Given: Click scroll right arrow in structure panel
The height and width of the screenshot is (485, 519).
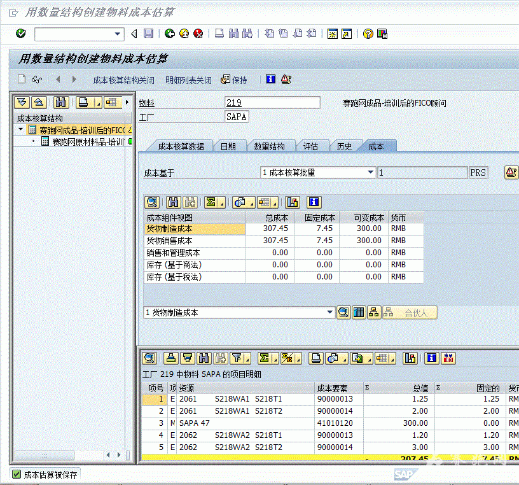Looking at the screenshot, I should [x=119, y=455].
